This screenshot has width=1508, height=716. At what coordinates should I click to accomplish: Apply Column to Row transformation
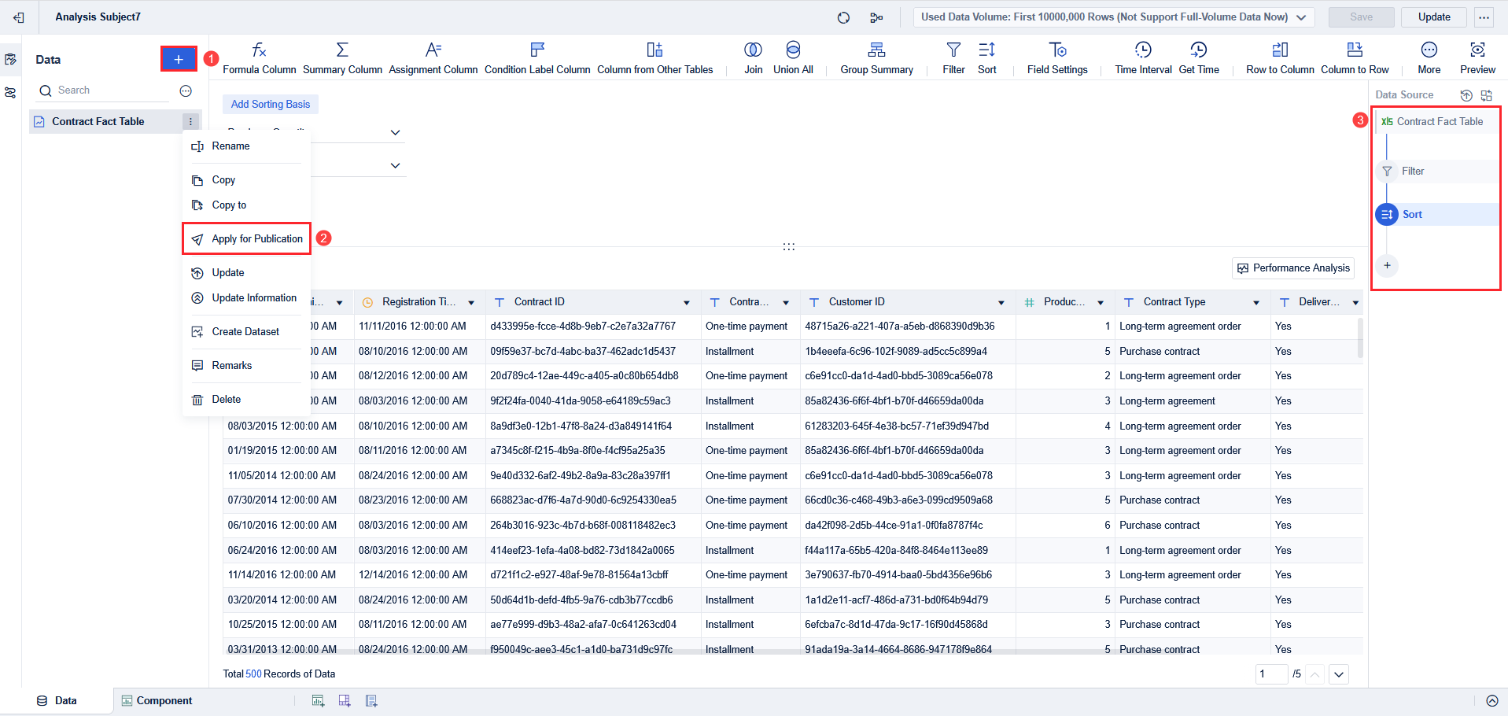coord(1355,59)
